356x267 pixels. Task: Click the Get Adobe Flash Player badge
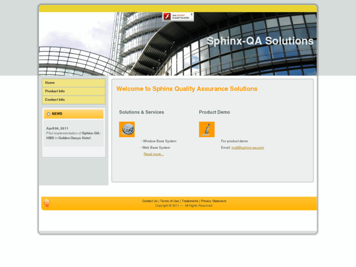point(178,17)
